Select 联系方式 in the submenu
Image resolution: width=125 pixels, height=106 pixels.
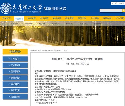pos(83,24)
